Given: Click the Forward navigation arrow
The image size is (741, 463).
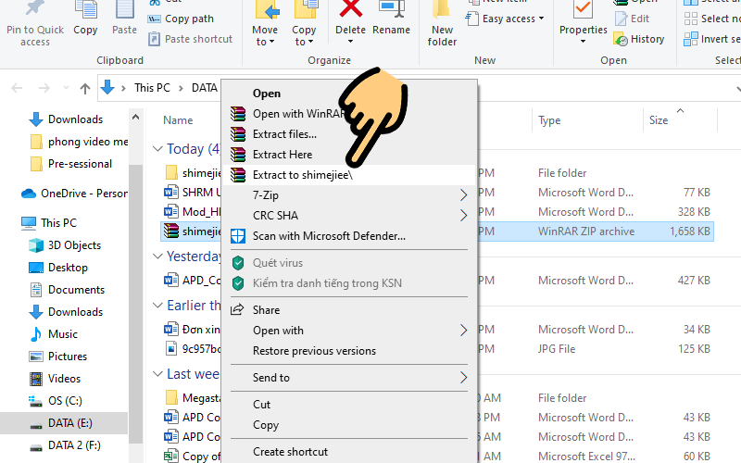Looking at the screenshot, I should click(44, 88).
